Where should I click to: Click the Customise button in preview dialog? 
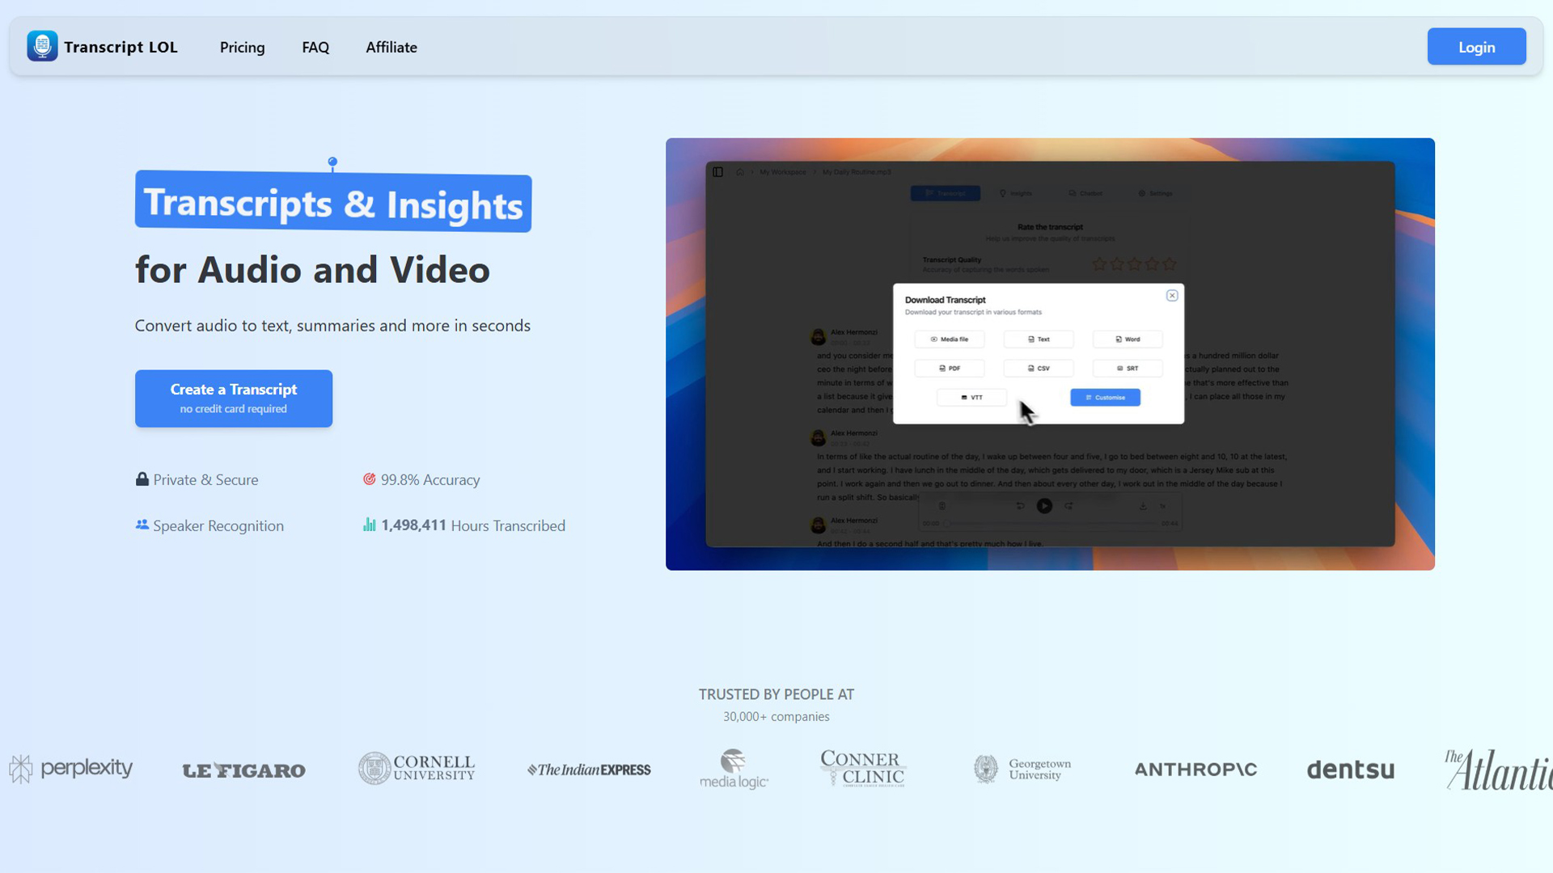[1105, 398]
